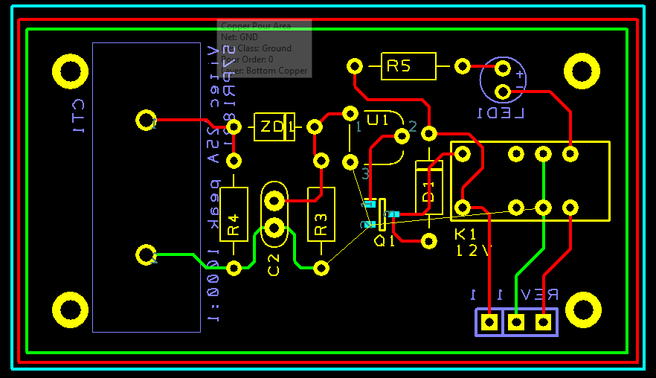
Task: Select the R4 resistor body
Action: point(234,214)
